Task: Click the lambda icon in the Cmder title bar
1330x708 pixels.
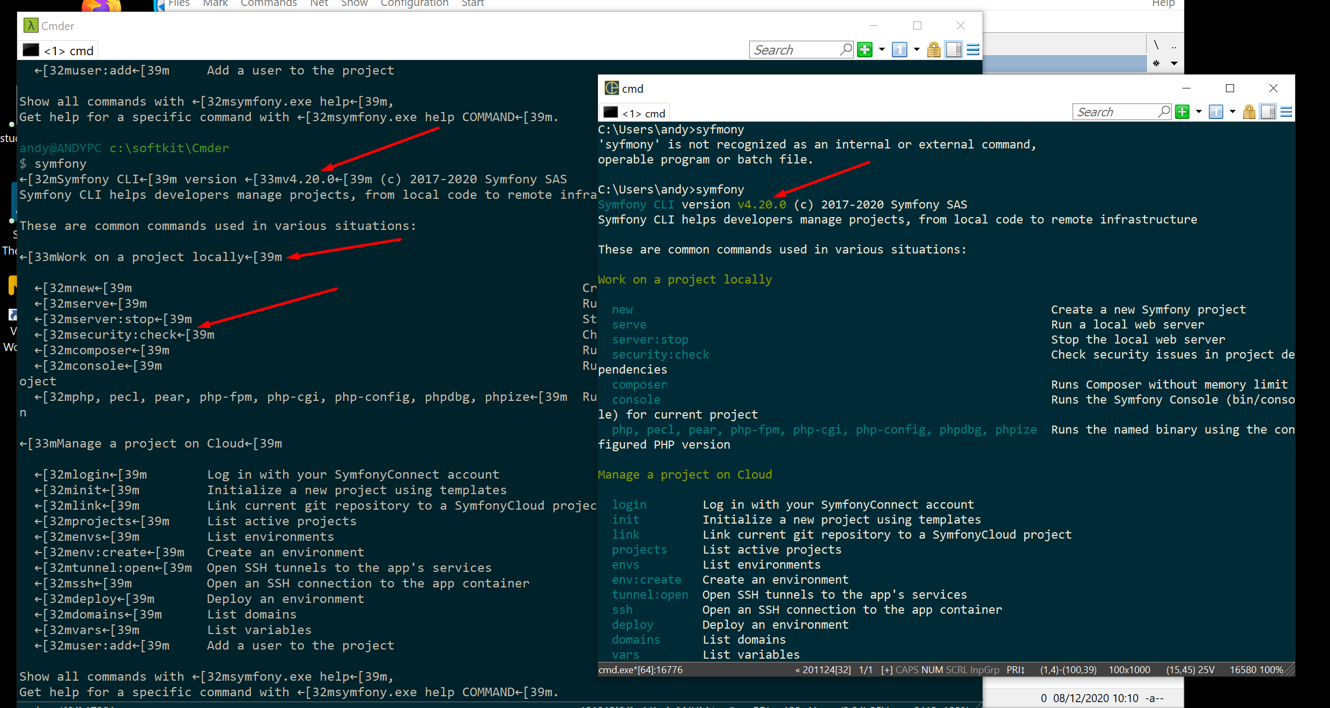Action: (31, 25)
